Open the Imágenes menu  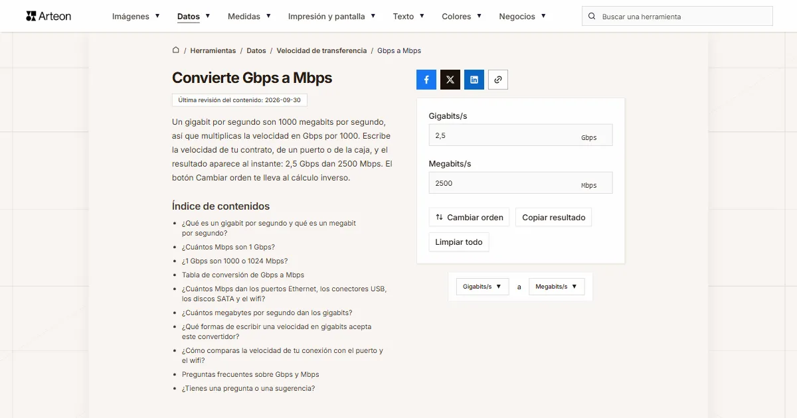pos(136,17)
